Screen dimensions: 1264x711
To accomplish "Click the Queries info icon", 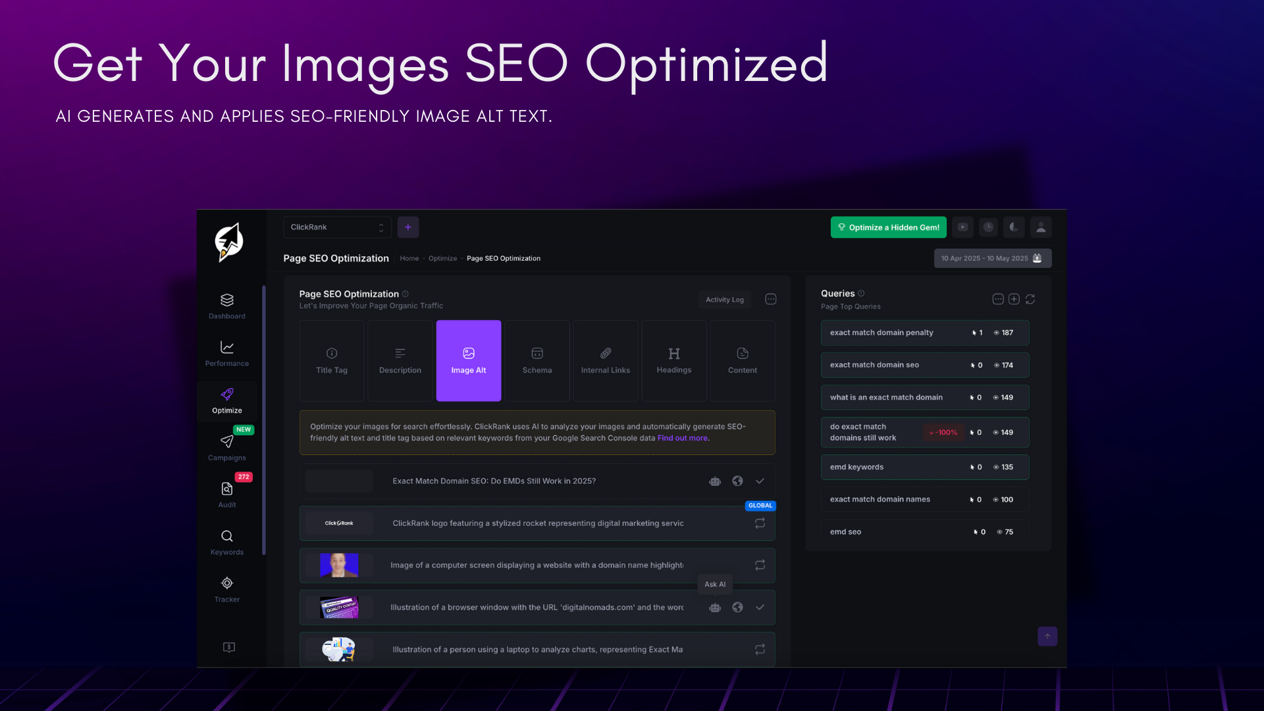I will 861,294.
